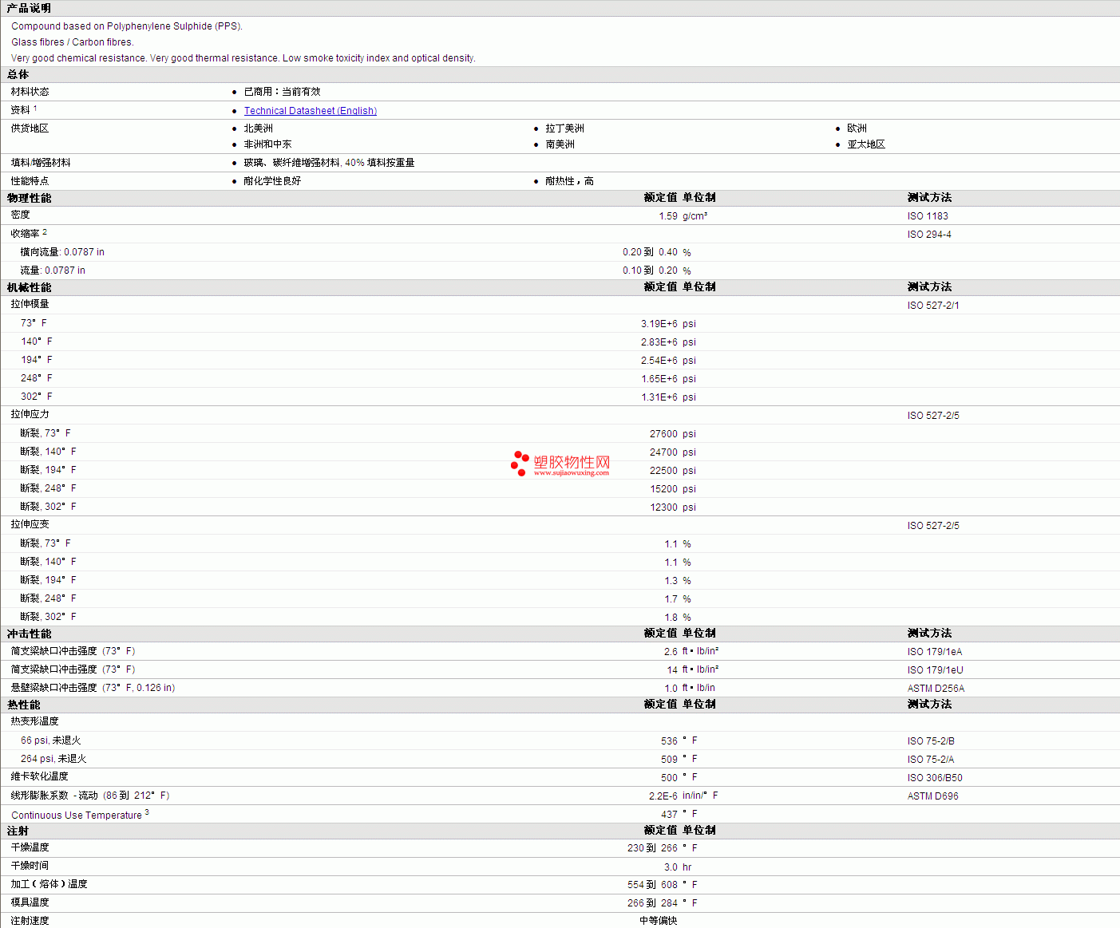
Task: Click the ISO 294-4 shrinkage test method
Action: point(929,235)
